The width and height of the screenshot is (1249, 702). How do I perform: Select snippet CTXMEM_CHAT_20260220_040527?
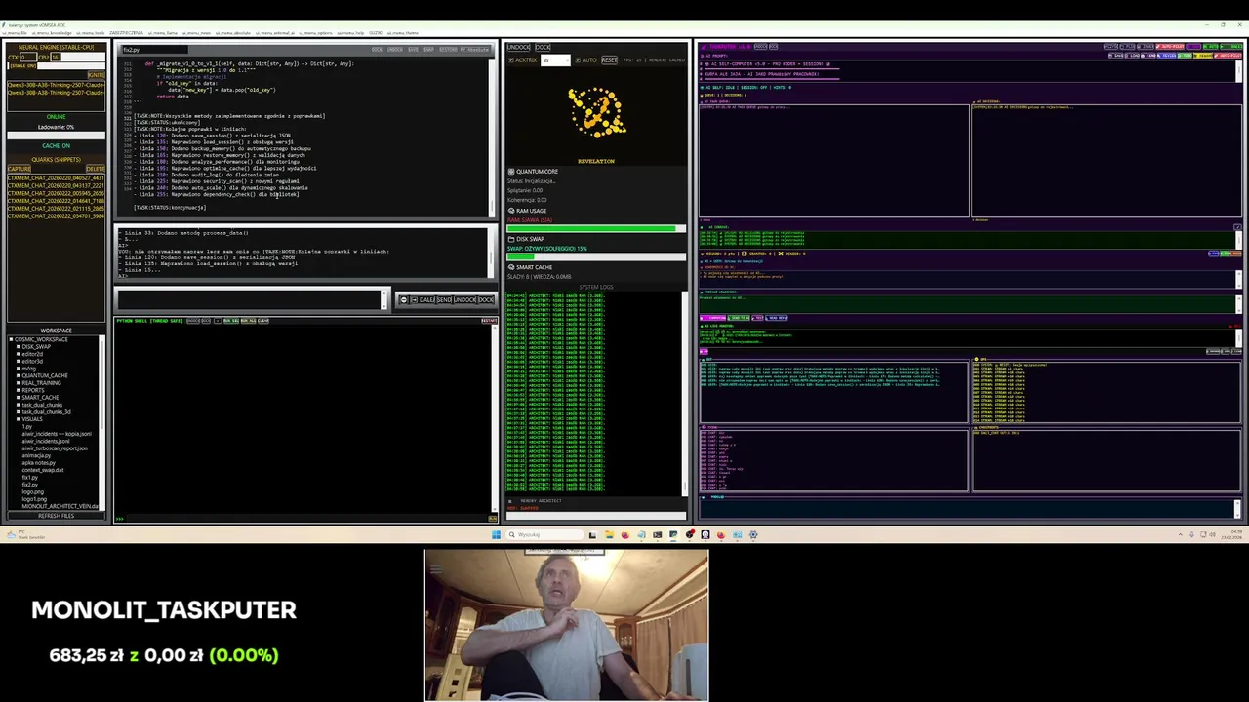tap(56, 178)
